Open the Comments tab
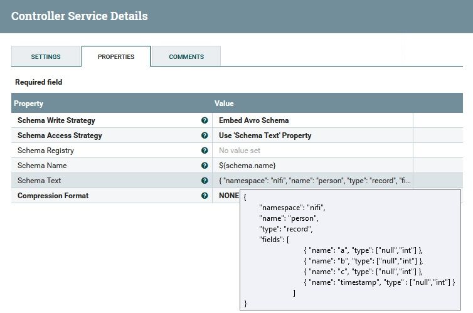The width and height of the screenshot is (473, 313). pos(186,56)
